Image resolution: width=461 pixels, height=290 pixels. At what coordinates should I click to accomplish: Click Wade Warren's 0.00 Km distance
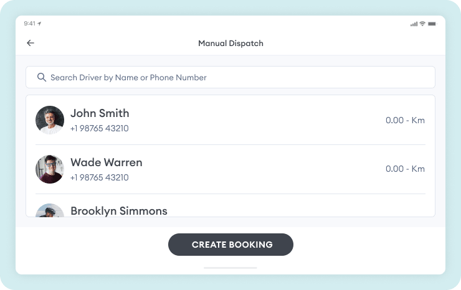pyautogui.click(x=405, y=169)
